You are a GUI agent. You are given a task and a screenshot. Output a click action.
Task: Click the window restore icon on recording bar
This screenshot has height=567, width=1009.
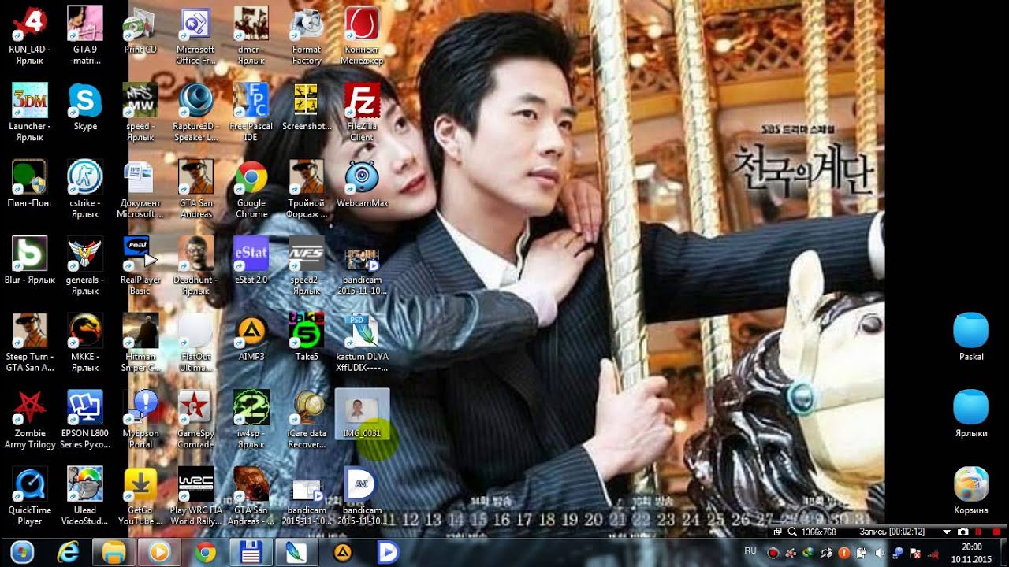coord(777,532)
